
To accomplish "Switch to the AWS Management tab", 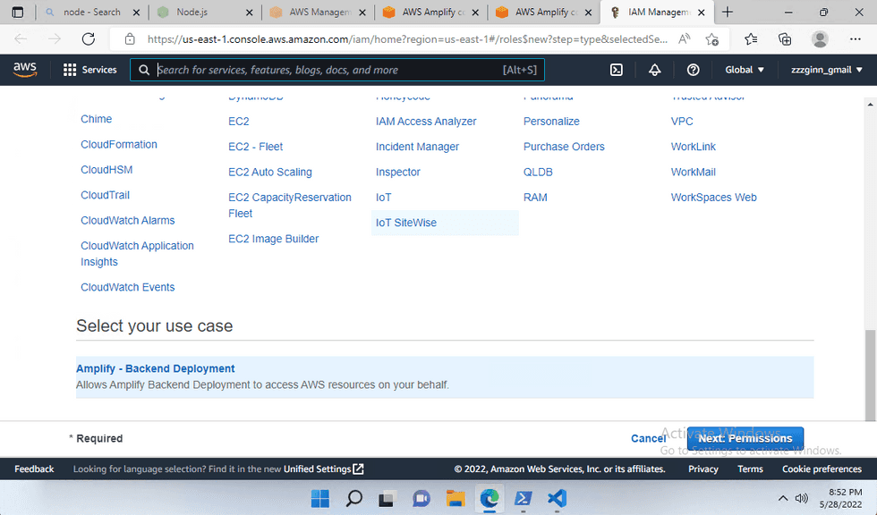I will [318, 12].
